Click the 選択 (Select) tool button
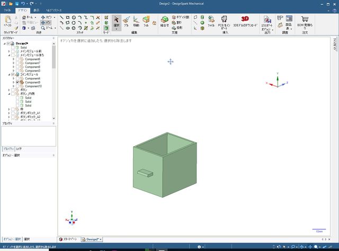Viewport: 339px width, 251px height. point(117,22)
